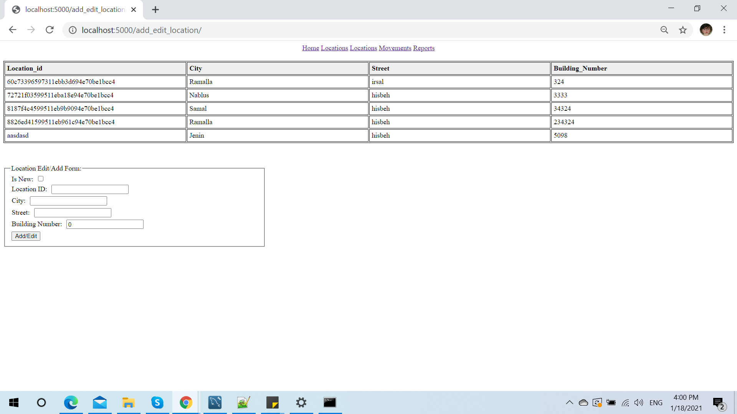Reload the page with the refresh icon

coord(50,30)
